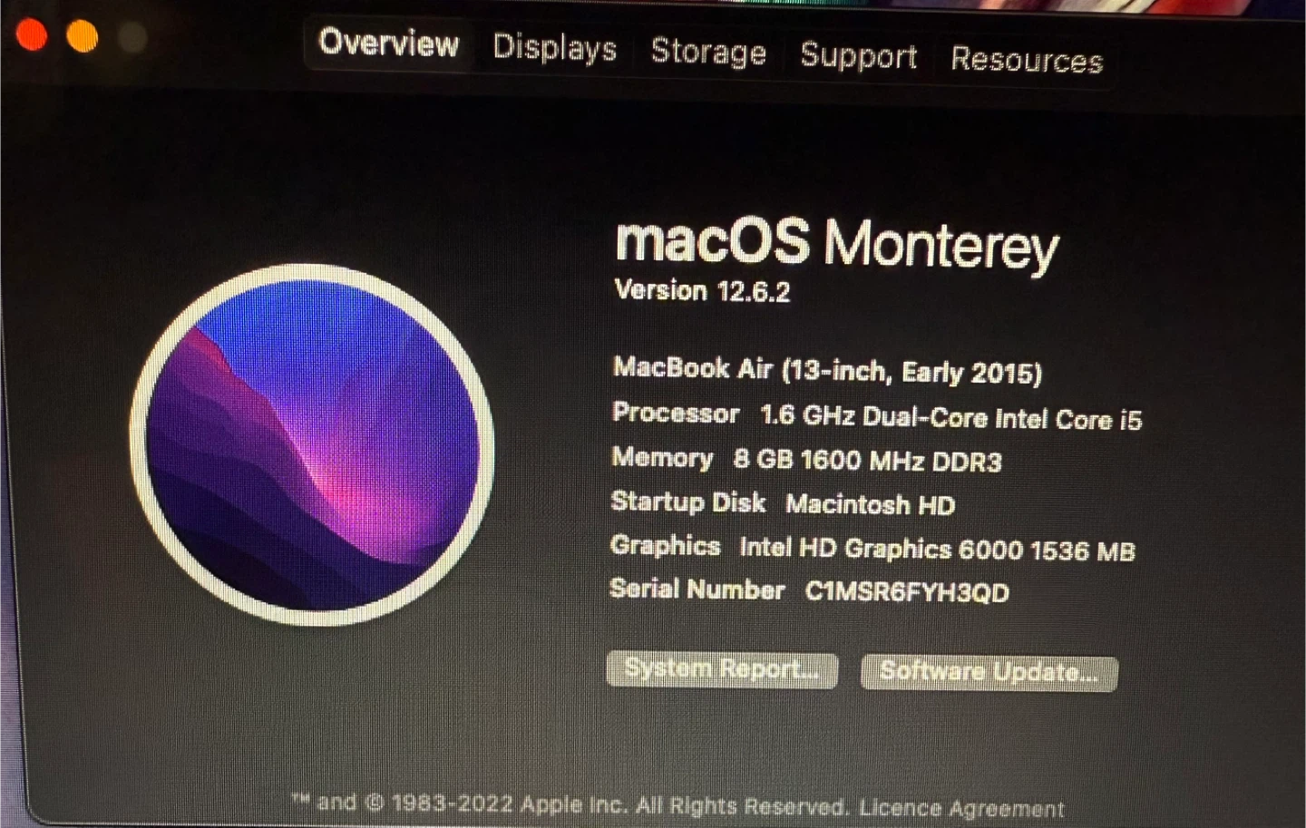Open the Displays tab
This screenshot has height=828, width=1306.
[x=554, y=47]
